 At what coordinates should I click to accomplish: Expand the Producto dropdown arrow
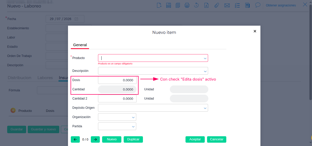click(205, 58)
